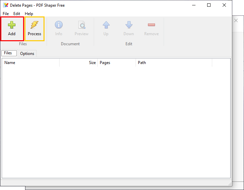The height and width of the screenshot is (190, 244).
Task: Open the Help menu
Action: click(x=29, y=14)
